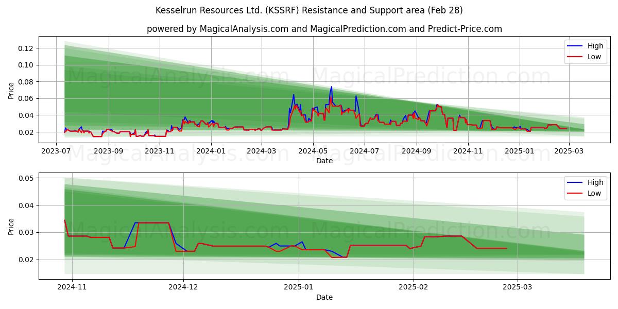Click the '0.06' y-axis label on top chart
The image size is (618, 309).
[26, 98]
